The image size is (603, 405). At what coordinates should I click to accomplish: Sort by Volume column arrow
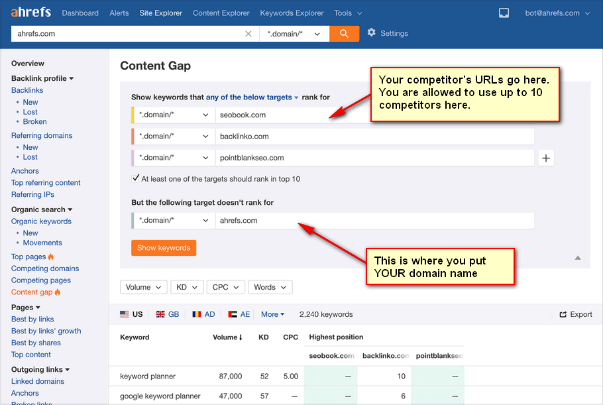241,337
